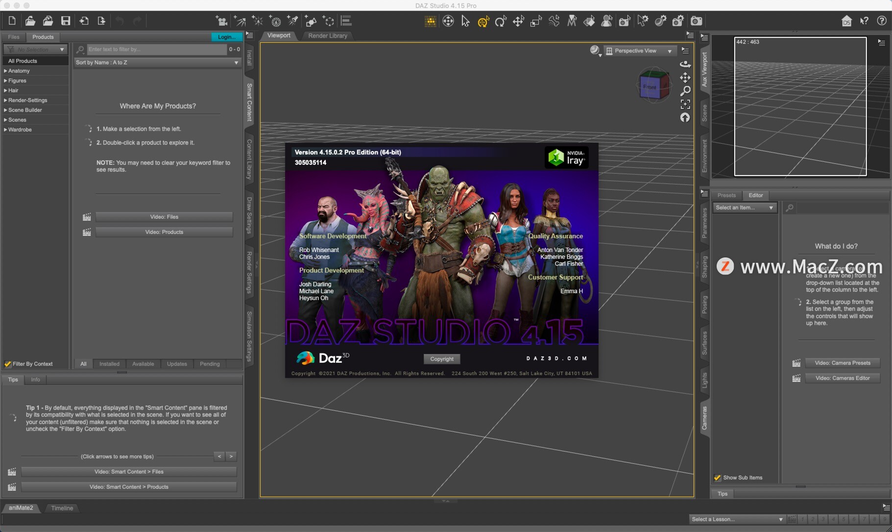The width and height of the screenshot is (892, 532).
Task: Create a new distant light
Action: [240, 21]
